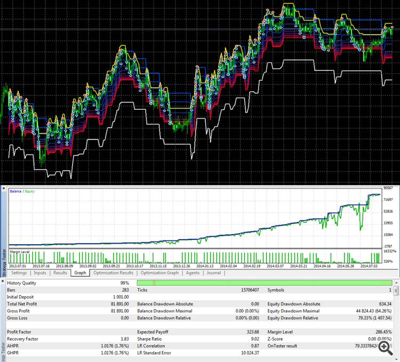
Task: Click the green history quality progress bar
Action: [x=265, y=283]
